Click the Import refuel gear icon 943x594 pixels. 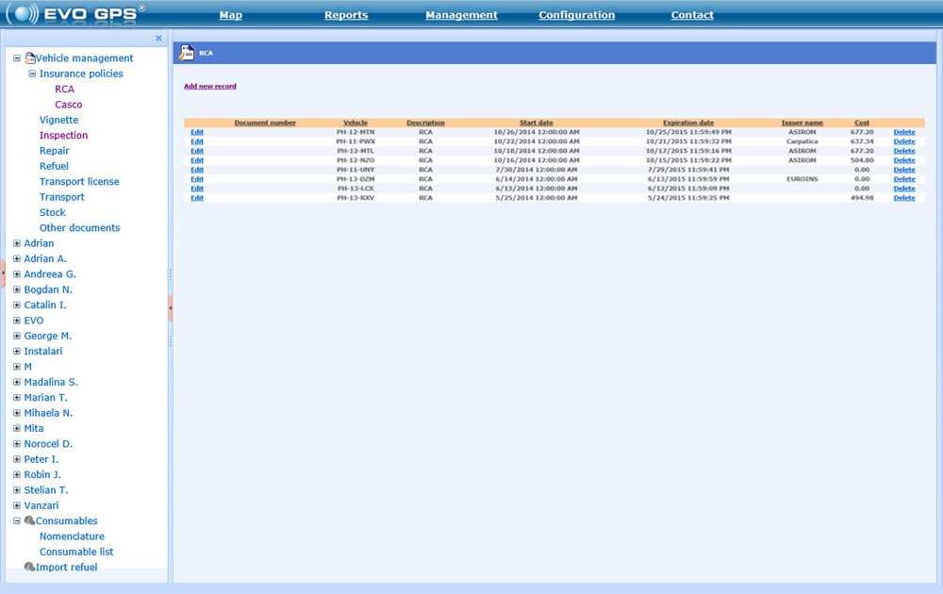tap(29, 567)
